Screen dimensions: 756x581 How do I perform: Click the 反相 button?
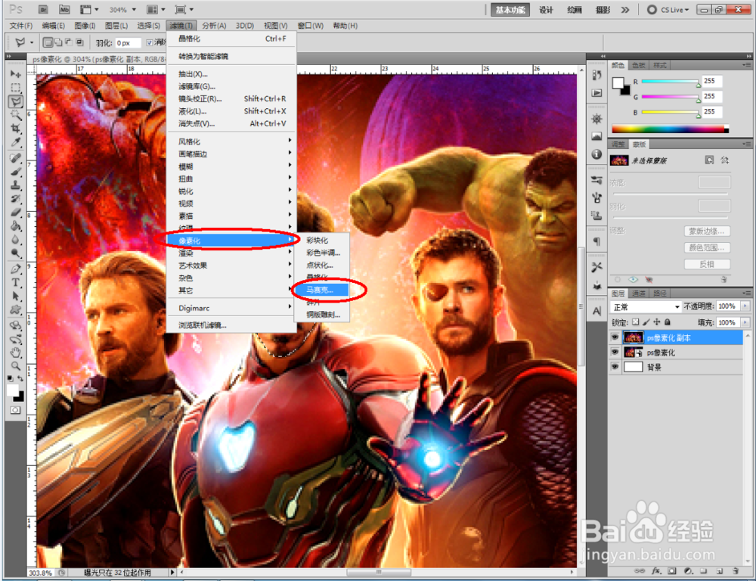click(x=707, y=264)
